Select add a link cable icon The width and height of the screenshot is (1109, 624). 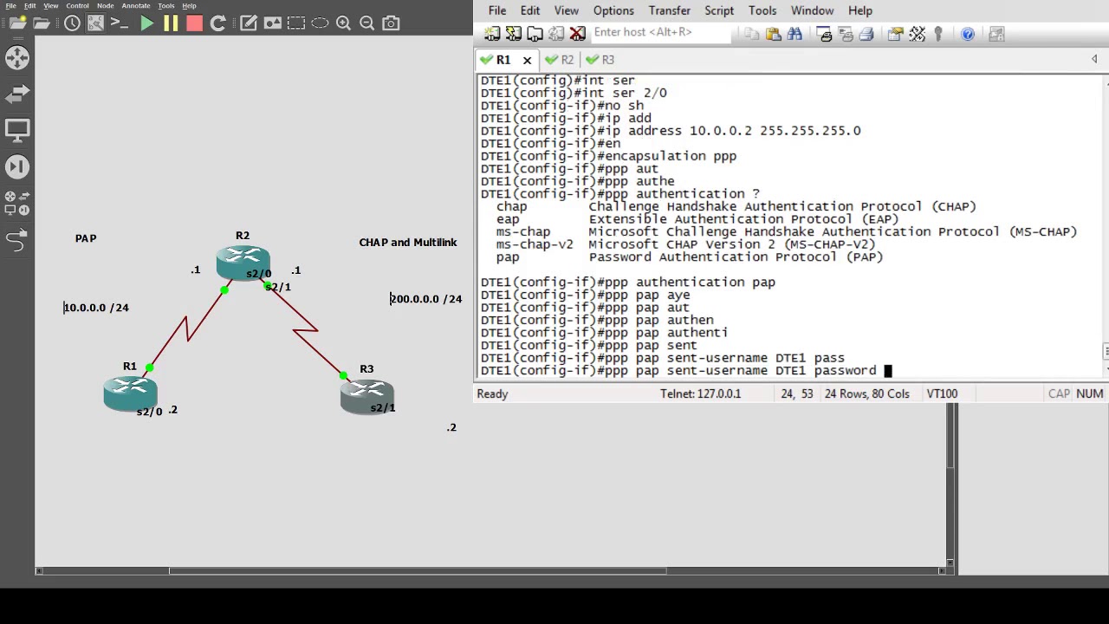(x=17, y=240)
